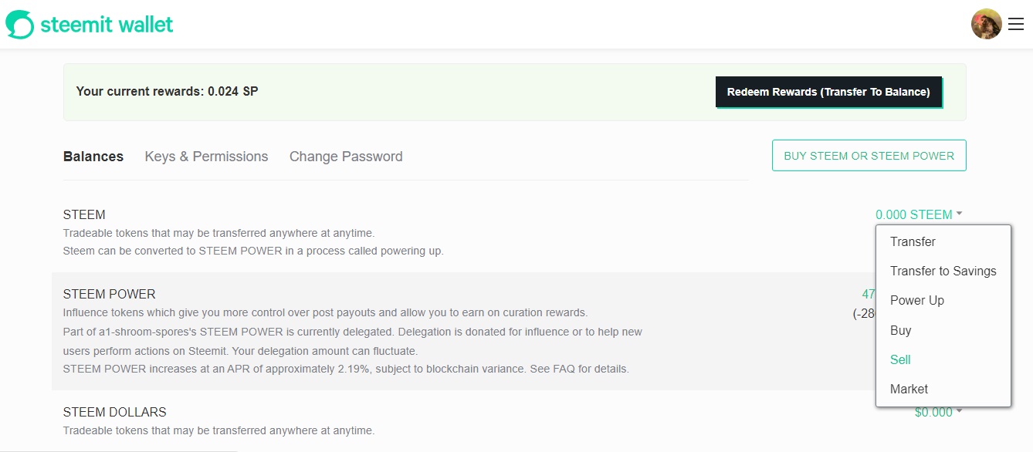Click BUY STEEM OR STEEM POWER button
Viewport: 1033px width, 452px height.
(x=869, y=156)
